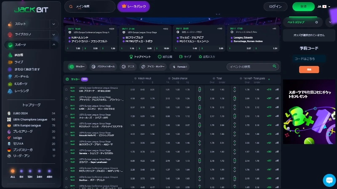Open statistics icon for first match row

[277, 89]
